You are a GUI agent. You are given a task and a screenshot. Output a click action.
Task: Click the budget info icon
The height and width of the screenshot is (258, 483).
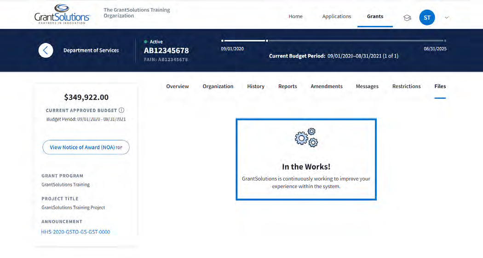pos(121,111)
